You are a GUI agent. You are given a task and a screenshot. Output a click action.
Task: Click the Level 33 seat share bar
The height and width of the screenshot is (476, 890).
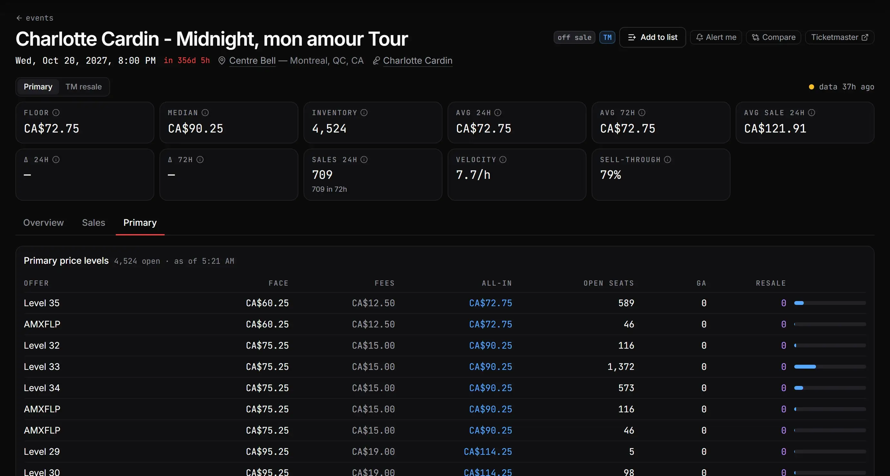coord(830,367)
